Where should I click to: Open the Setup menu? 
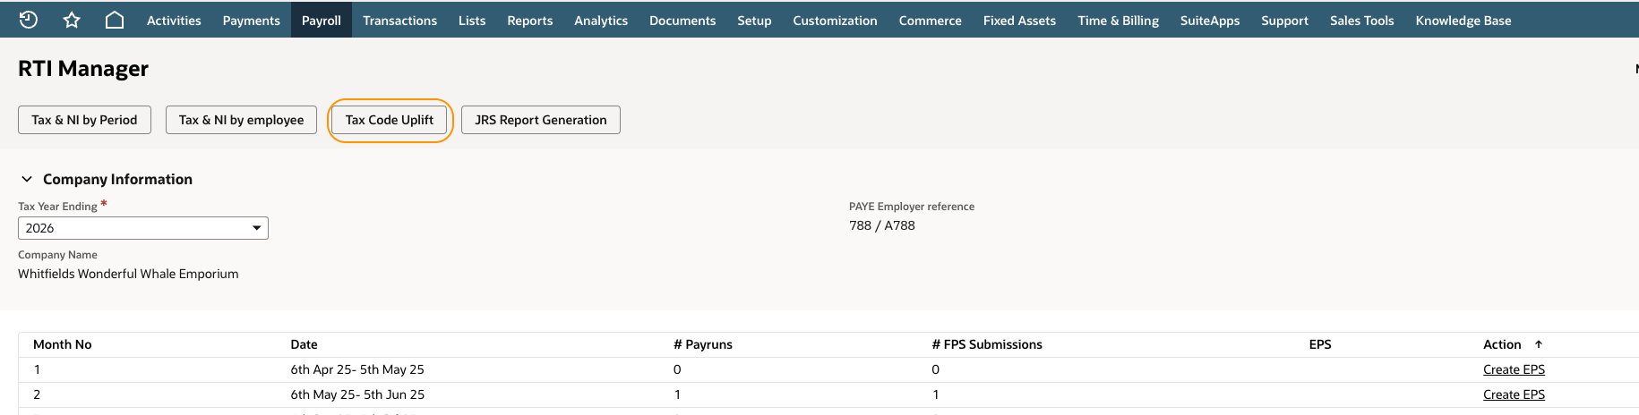coord(754,20)
